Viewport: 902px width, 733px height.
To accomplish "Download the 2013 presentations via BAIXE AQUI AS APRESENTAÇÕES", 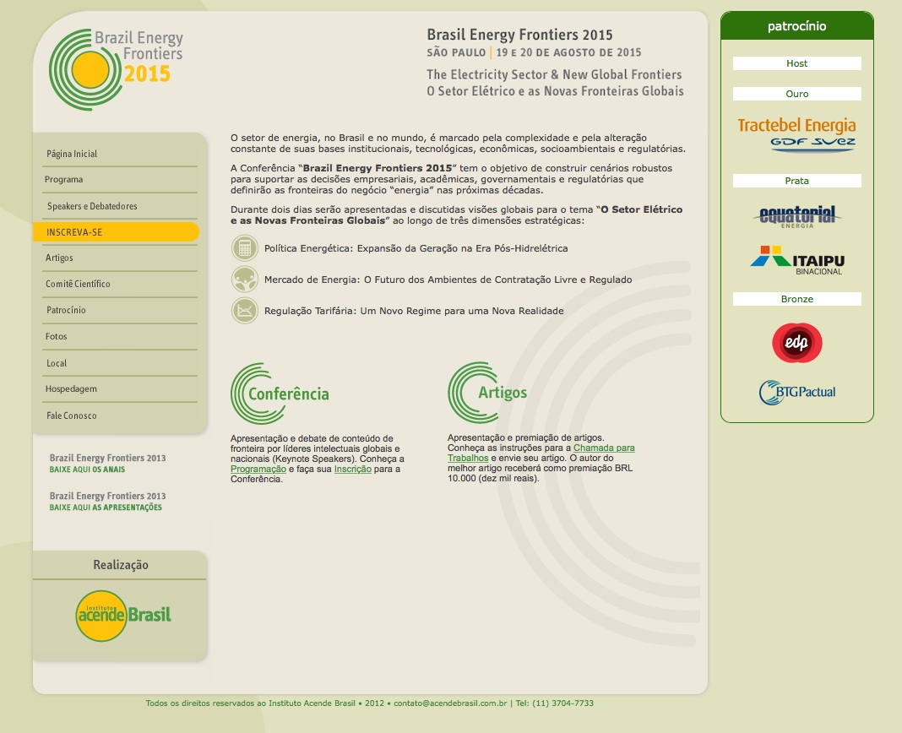I will click(106, 508).
